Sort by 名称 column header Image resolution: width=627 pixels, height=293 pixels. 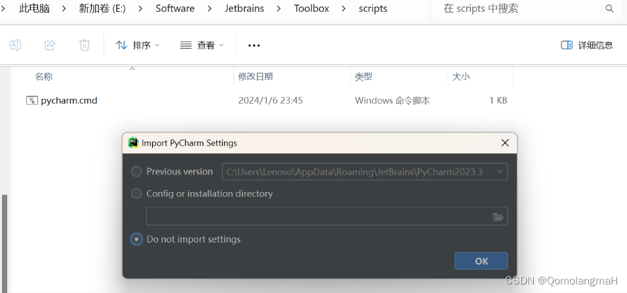pyautogui.click(x=43, y=77)
